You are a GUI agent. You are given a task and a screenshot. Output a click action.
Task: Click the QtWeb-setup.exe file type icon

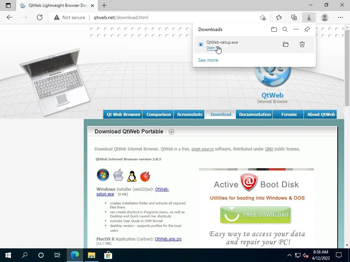[x=201, y=45]
